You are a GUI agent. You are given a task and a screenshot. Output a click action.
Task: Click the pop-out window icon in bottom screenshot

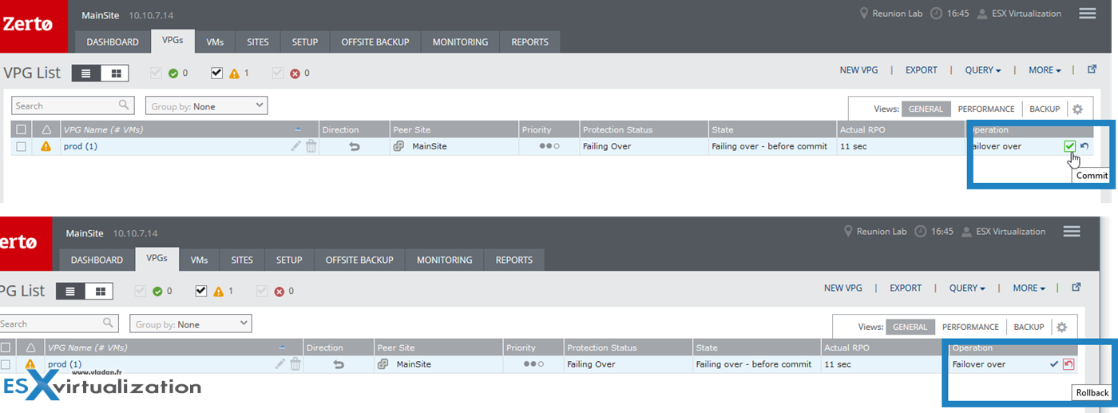pos(1076,288)
